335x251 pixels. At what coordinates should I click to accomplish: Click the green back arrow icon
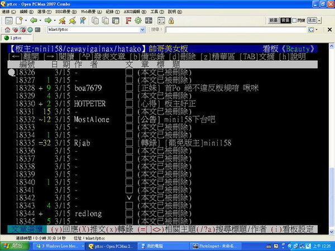point(33,21)
